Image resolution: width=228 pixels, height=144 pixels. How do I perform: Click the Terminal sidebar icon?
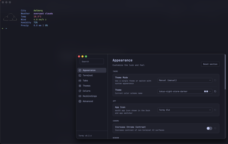80,75
